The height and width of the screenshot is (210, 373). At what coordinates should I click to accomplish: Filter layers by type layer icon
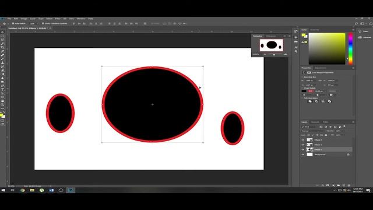point(330,127)
